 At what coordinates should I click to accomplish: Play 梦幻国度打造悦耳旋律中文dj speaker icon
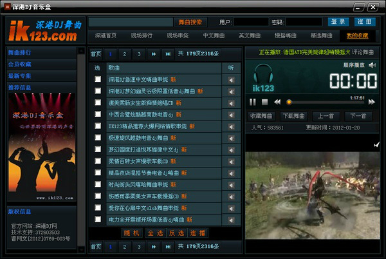point(231,150)
